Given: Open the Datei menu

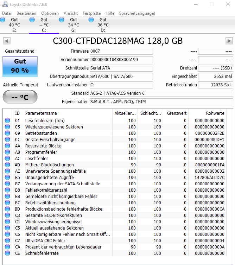Looking at the screenshot, I should [x=7, y=13].
